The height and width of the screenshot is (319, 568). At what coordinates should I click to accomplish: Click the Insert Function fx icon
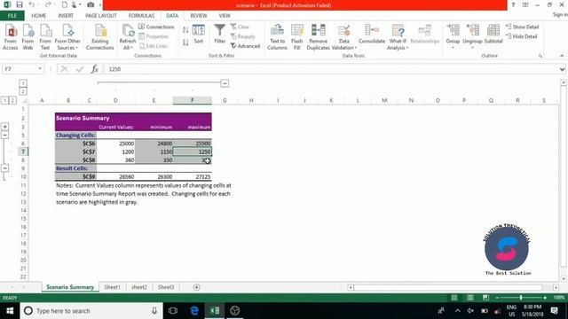tap(95, 69)
